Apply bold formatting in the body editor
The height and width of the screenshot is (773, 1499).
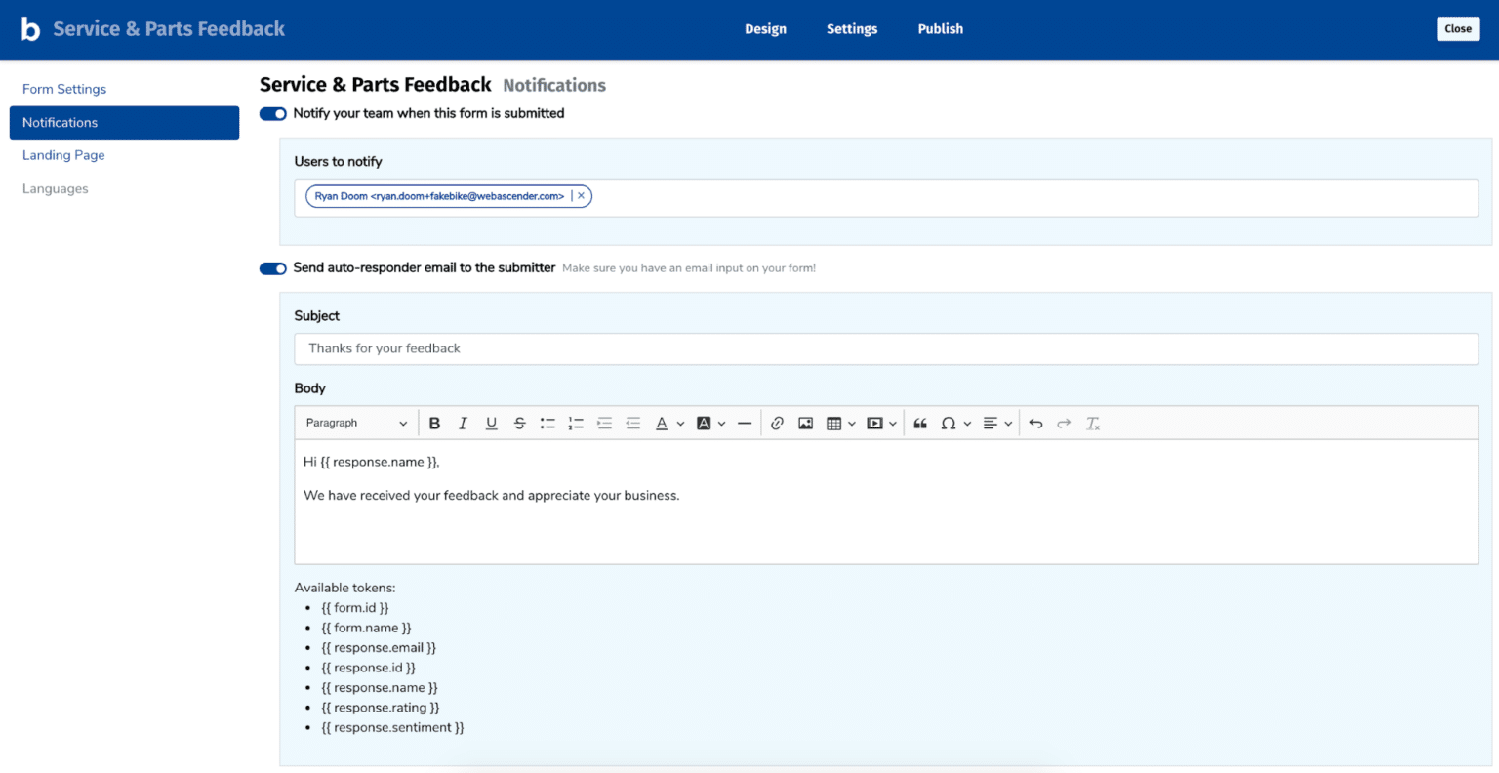coord(434,424)
